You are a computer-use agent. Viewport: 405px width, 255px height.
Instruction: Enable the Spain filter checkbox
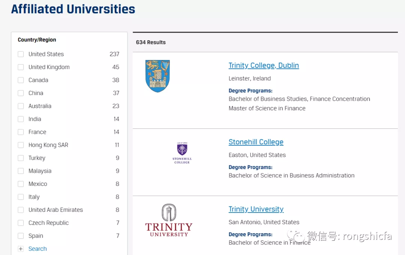click(x=21, y=236)
